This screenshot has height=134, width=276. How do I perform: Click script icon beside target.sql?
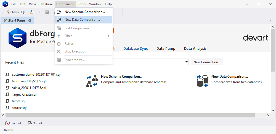[x=7, y=101]
